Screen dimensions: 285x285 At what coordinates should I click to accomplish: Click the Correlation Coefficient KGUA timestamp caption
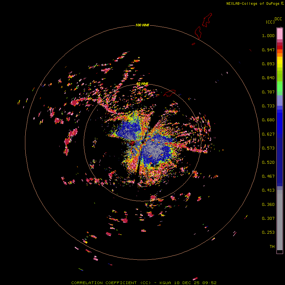click(x=144, y=283)
